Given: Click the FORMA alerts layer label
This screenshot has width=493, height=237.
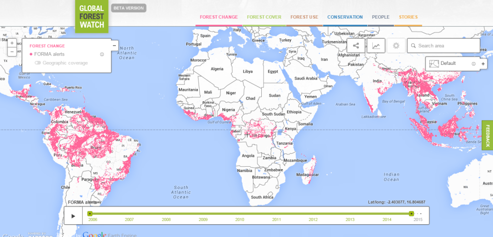Looking at the screenshot, I should tap(49, 54).
